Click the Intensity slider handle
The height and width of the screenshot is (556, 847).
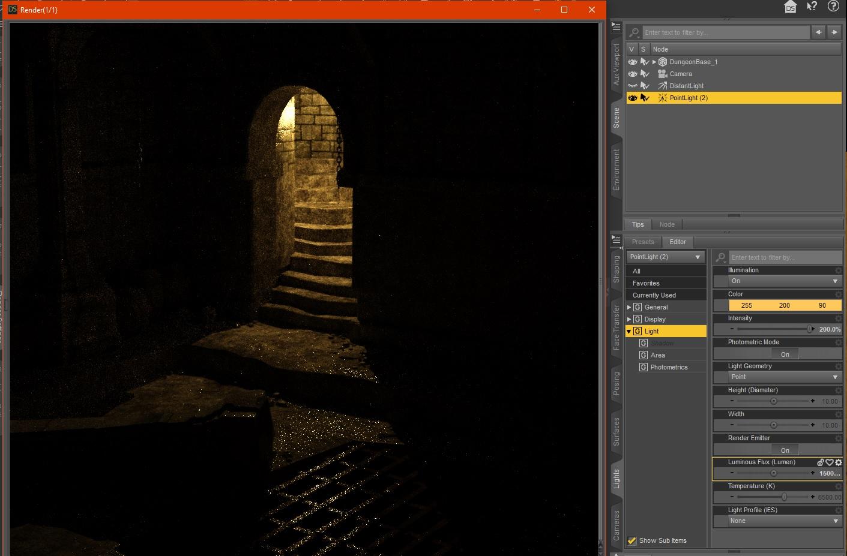pyautogui.click(x=810, y=329)
